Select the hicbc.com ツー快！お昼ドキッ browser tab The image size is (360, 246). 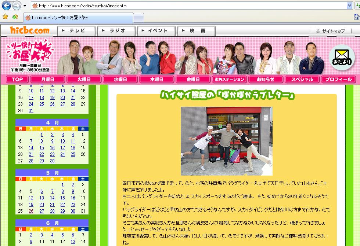tap(78, 18)
